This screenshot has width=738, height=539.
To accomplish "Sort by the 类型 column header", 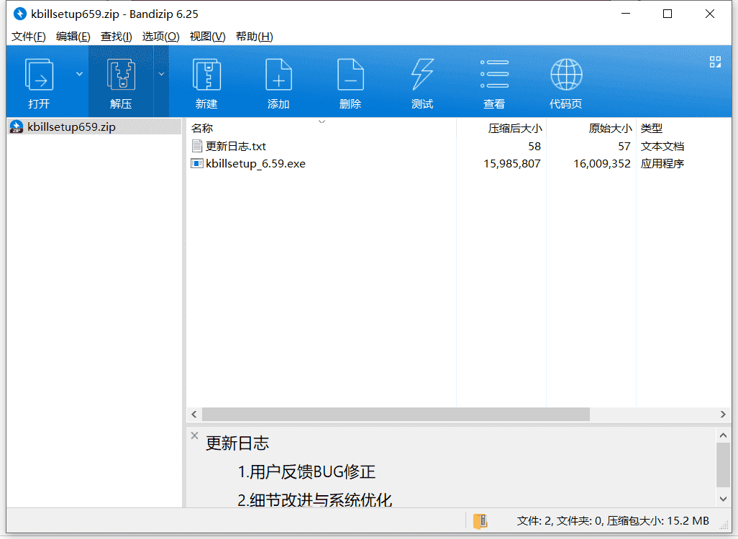I will tap(683, 128).
